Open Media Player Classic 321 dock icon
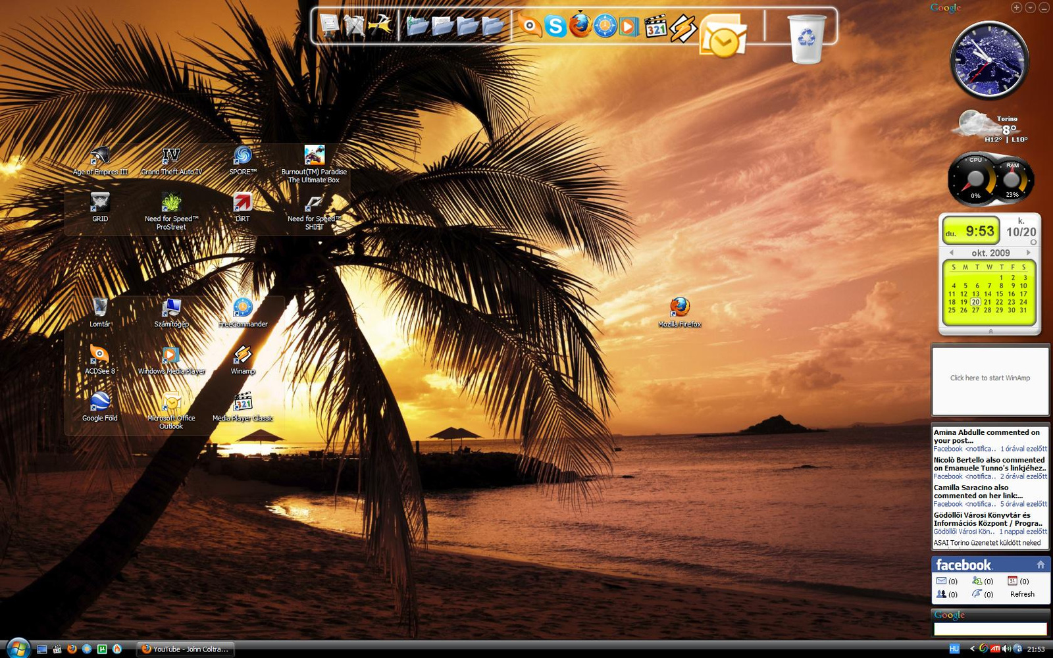The width and height of the screenshot is (1053, 658). 655,26
